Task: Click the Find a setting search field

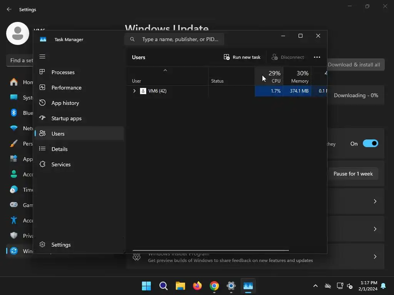Action: tap(20, 60)
